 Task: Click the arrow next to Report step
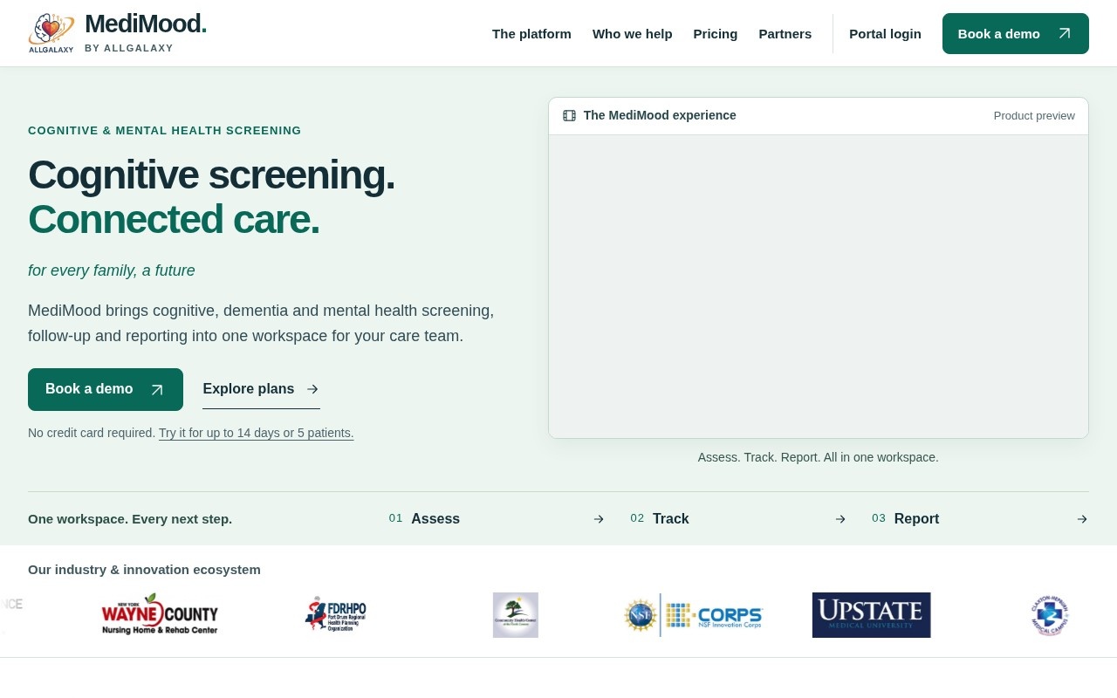pyautogui.click(x=1082, y=519)
